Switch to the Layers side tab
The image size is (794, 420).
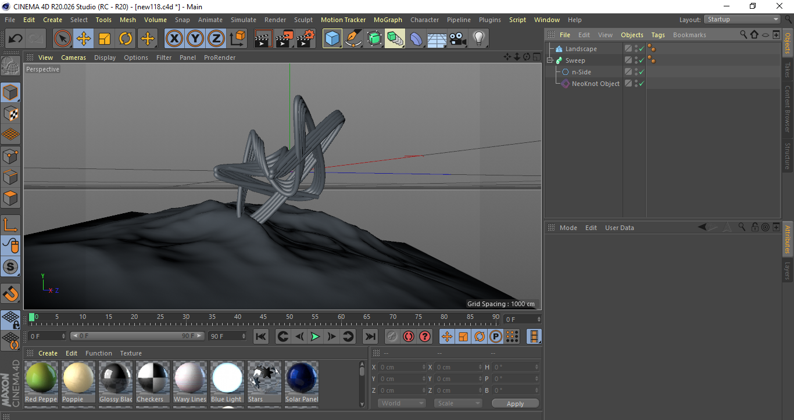[788, 271]
